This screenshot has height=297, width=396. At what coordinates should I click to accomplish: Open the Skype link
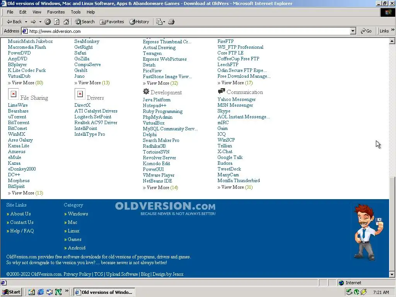point(224,111)
